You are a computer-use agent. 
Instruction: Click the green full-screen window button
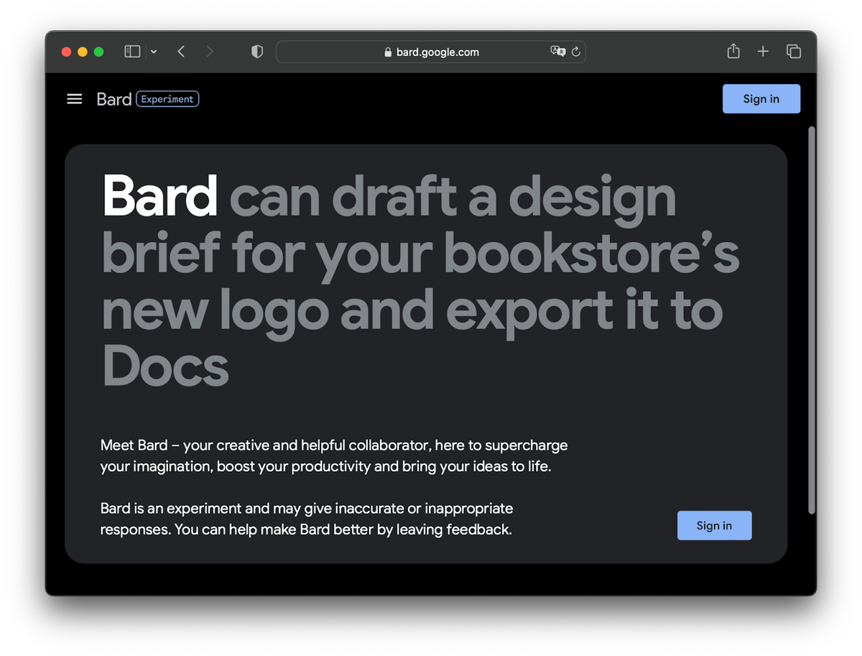pos(99,52)
